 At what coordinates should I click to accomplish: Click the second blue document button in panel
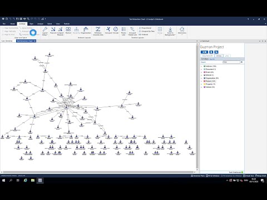point(211,52)
